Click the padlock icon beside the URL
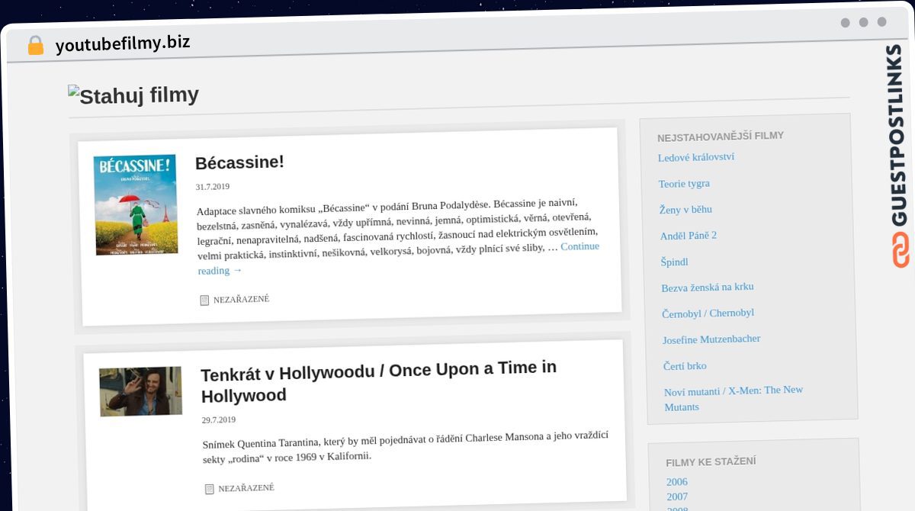 click(x=36, y=45)
